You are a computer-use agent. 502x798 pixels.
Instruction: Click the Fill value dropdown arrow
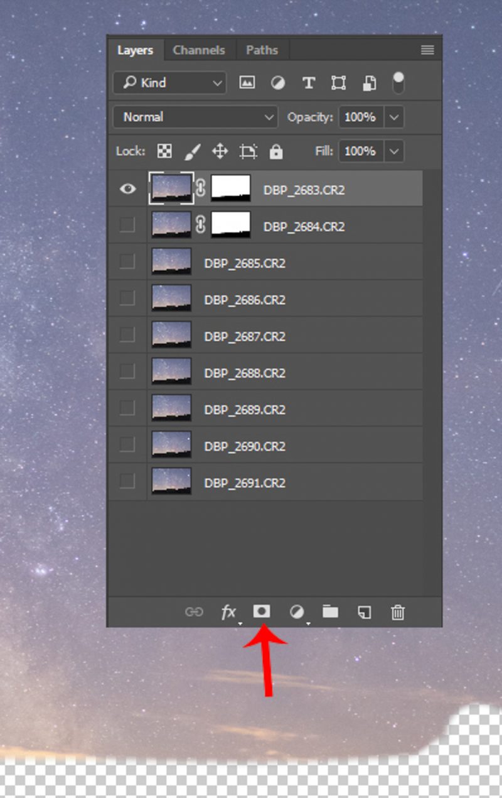pos(393,151)
